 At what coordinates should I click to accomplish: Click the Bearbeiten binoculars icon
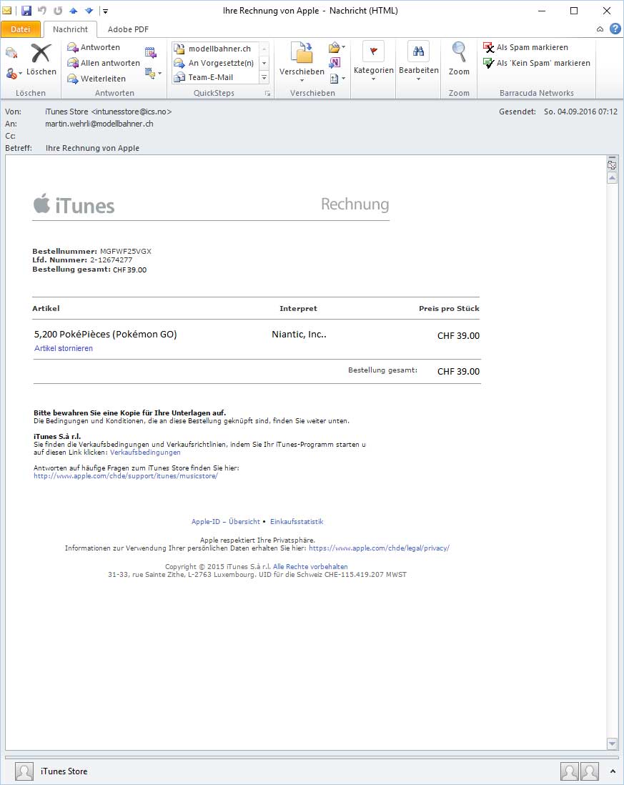click(419, 50)
